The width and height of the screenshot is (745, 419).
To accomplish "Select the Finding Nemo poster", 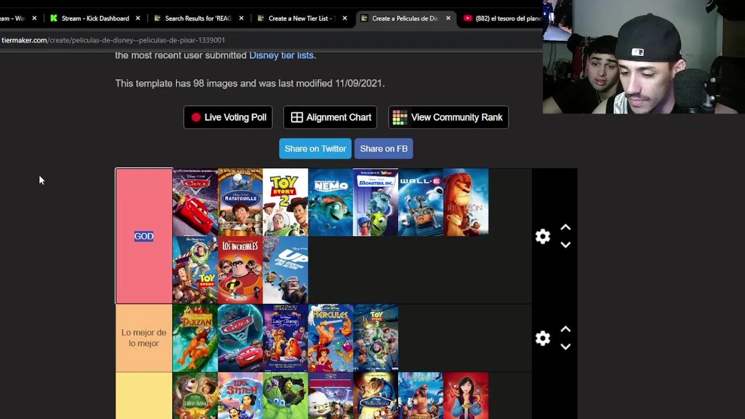I will pyautogui.click(x=331, y=203).
